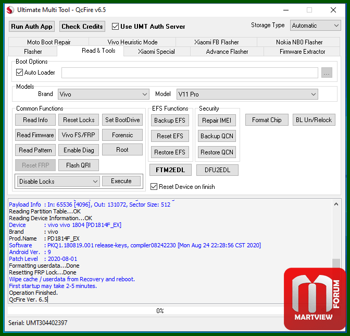This screenshot has width=350, height=336.
Task: Toggle Reset Device on finish checkbox
Action: 154,187
